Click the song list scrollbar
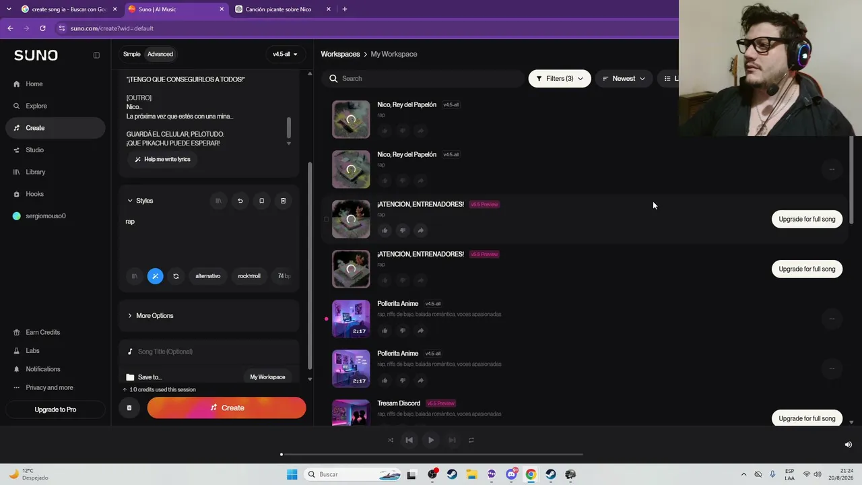The height and width of the screenshot is (485, 862). tap(851, 179)
